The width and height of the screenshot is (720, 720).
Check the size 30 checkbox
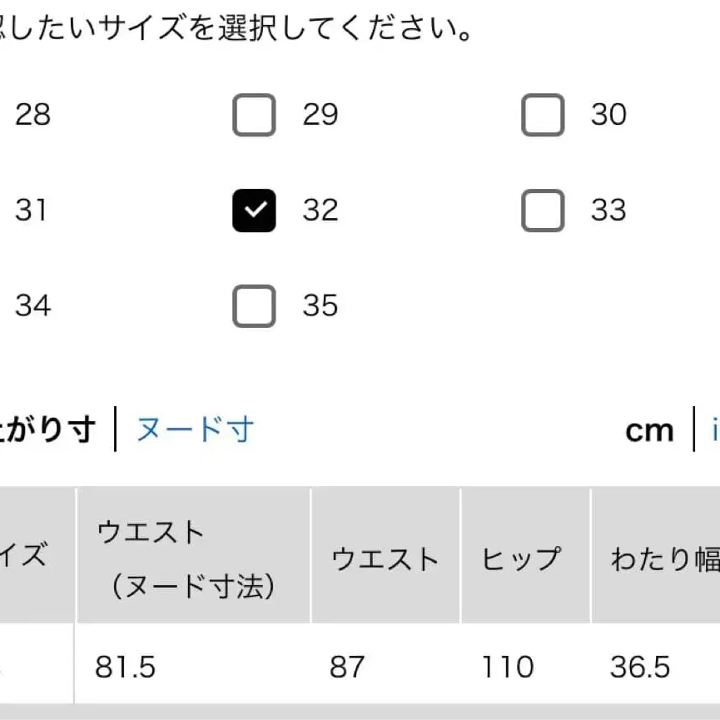click(542, 116)
